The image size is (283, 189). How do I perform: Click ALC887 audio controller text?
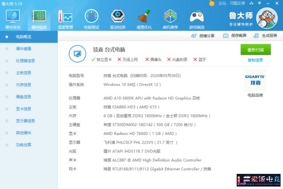click(x=153, y=160)
